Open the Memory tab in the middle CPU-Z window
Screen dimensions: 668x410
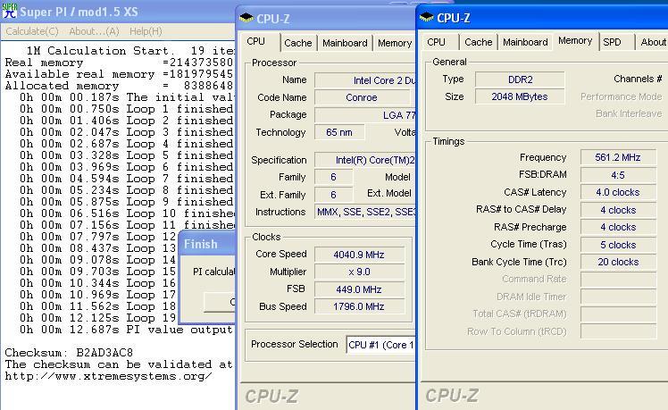pos(395,43)
